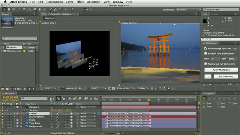The image size is (240, 135).
Task: Click current time indicator at 05s
Action: [x=149, y=100]
